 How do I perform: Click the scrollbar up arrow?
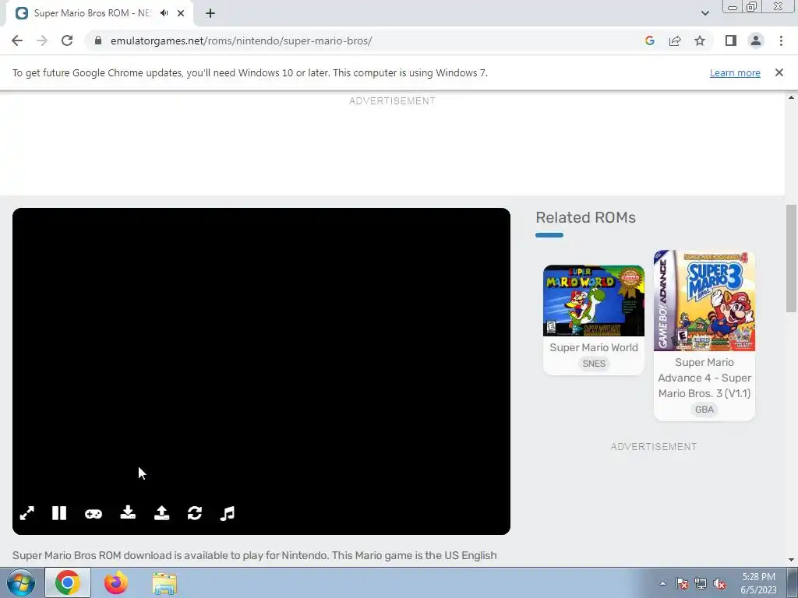791,97
